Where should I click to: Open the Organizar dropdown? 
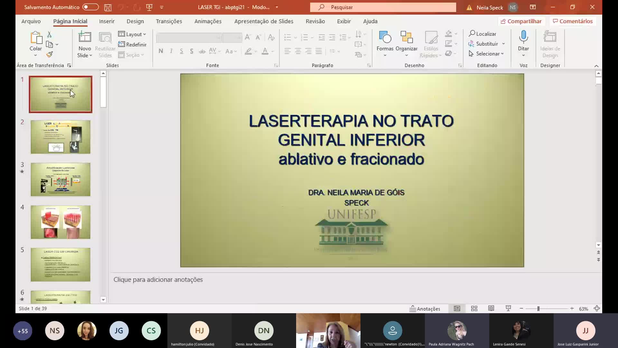pos(407,44)
